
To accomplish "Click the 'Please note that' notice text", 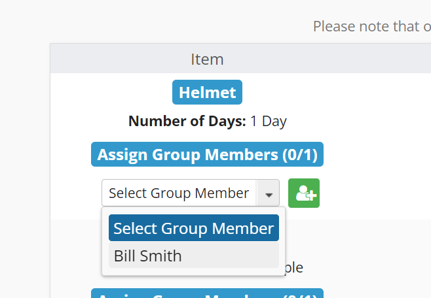I will 371,26.
